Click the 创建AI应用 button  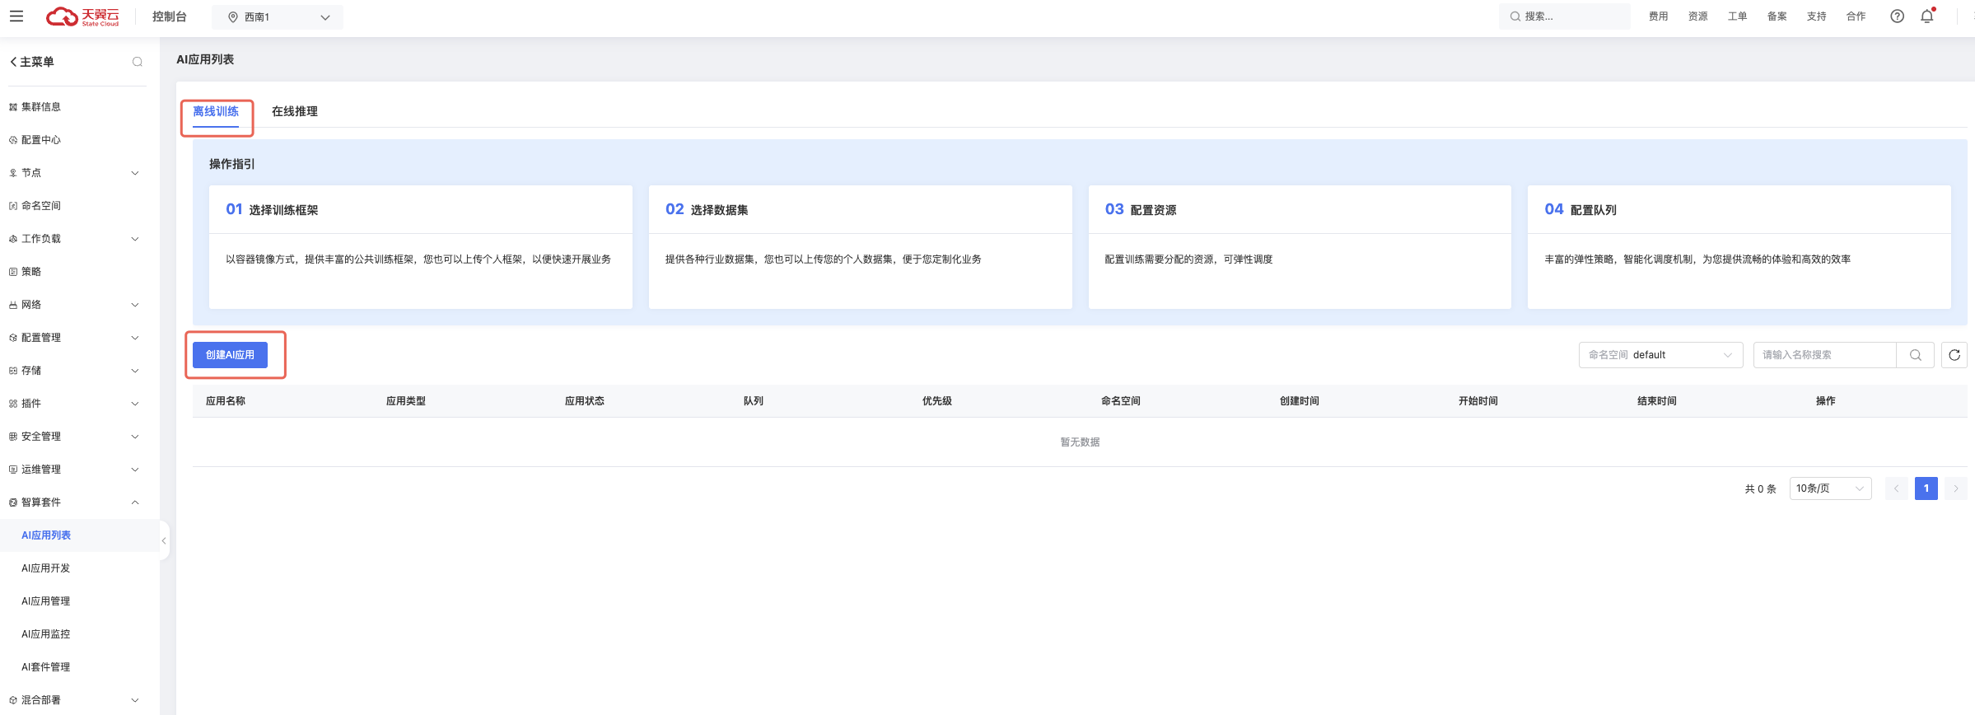click(230, 355)
